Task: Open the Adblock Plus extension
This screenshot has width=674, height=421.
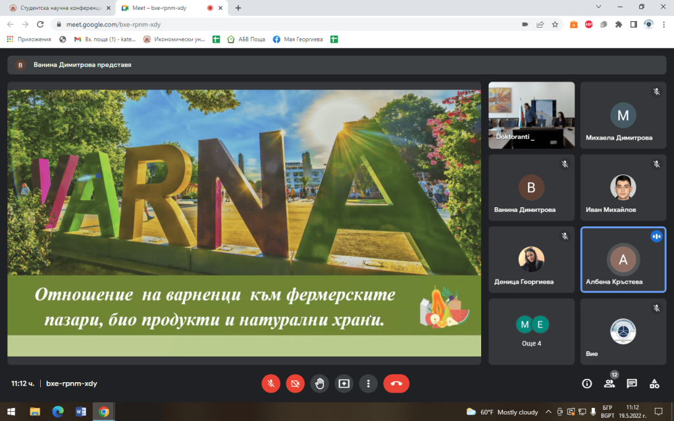Action: (x=588, y=24)
